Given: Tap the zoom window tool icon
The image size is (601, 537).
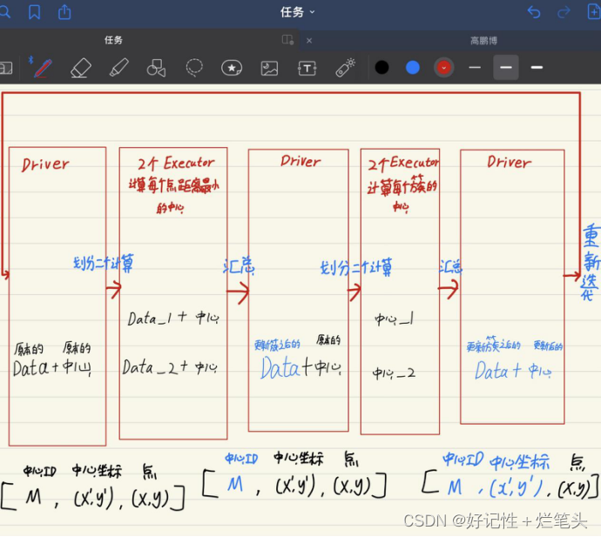Looking at the screenshot, I should pyautogui.click(x=6, y=69).
